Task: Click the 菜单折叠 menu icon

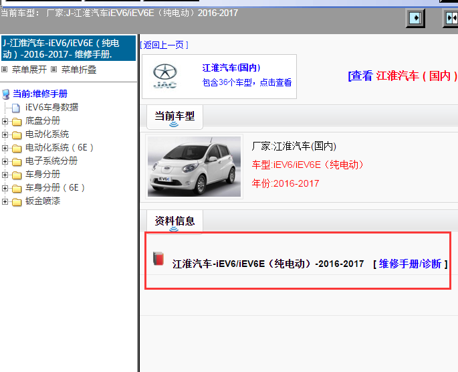Action: [53, 70]
